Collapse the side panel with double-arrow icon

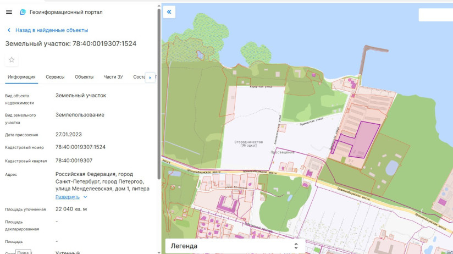click(169, 12)
